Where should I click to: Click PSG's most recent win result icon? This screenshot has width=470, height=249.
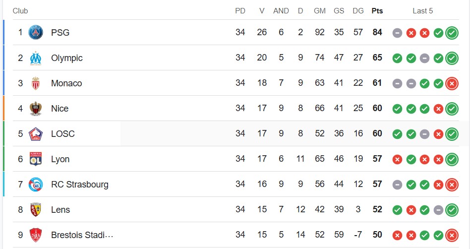pyautogui.click(x=452, y=33)
